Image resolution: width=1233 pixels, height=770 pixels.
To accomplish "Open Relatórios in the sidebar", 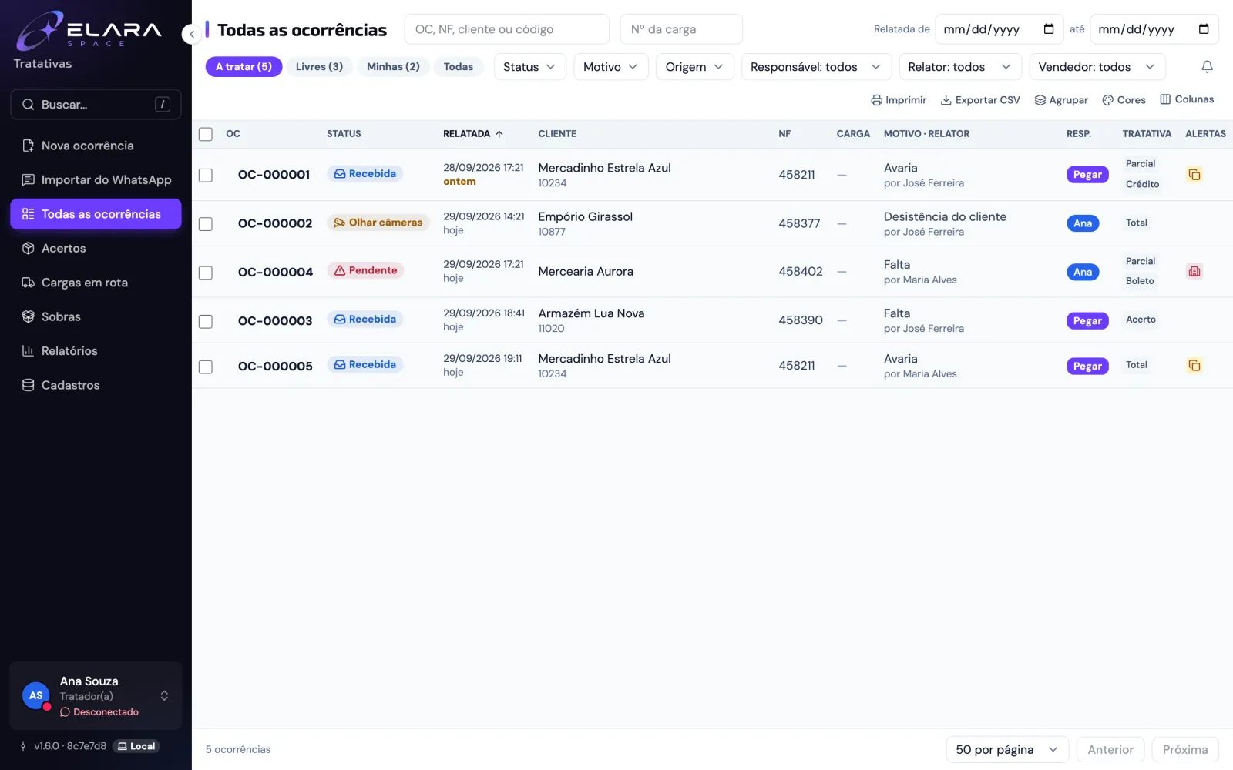I will pos(96,351).
